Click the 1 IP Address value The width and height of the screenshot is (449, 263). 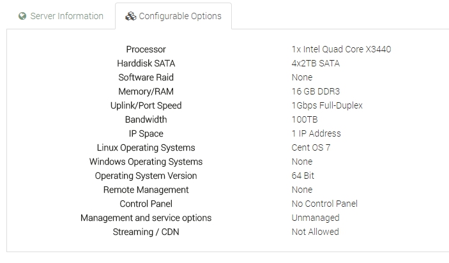pyautogui.click(x=316, y=133)
